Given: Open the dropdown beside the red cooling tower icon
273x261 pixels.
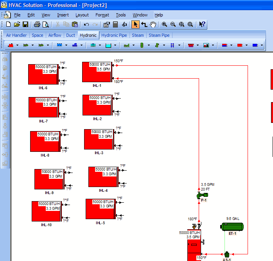Looking at the screenshot, I should click(198, 45).
